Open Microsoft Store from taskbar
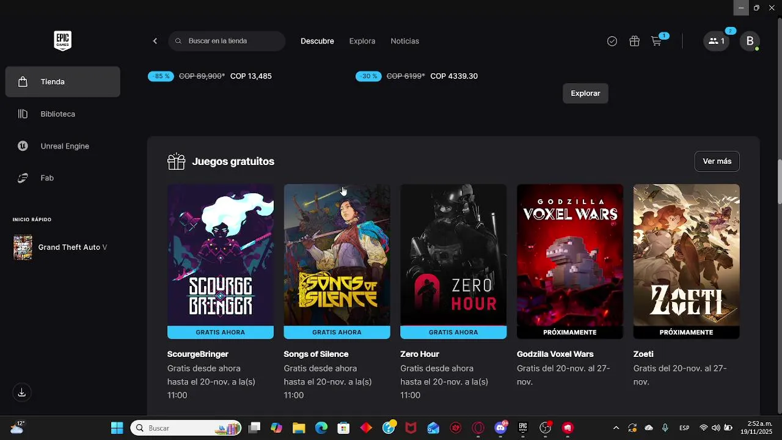782x440 pixels. click(x=343, y=428)
